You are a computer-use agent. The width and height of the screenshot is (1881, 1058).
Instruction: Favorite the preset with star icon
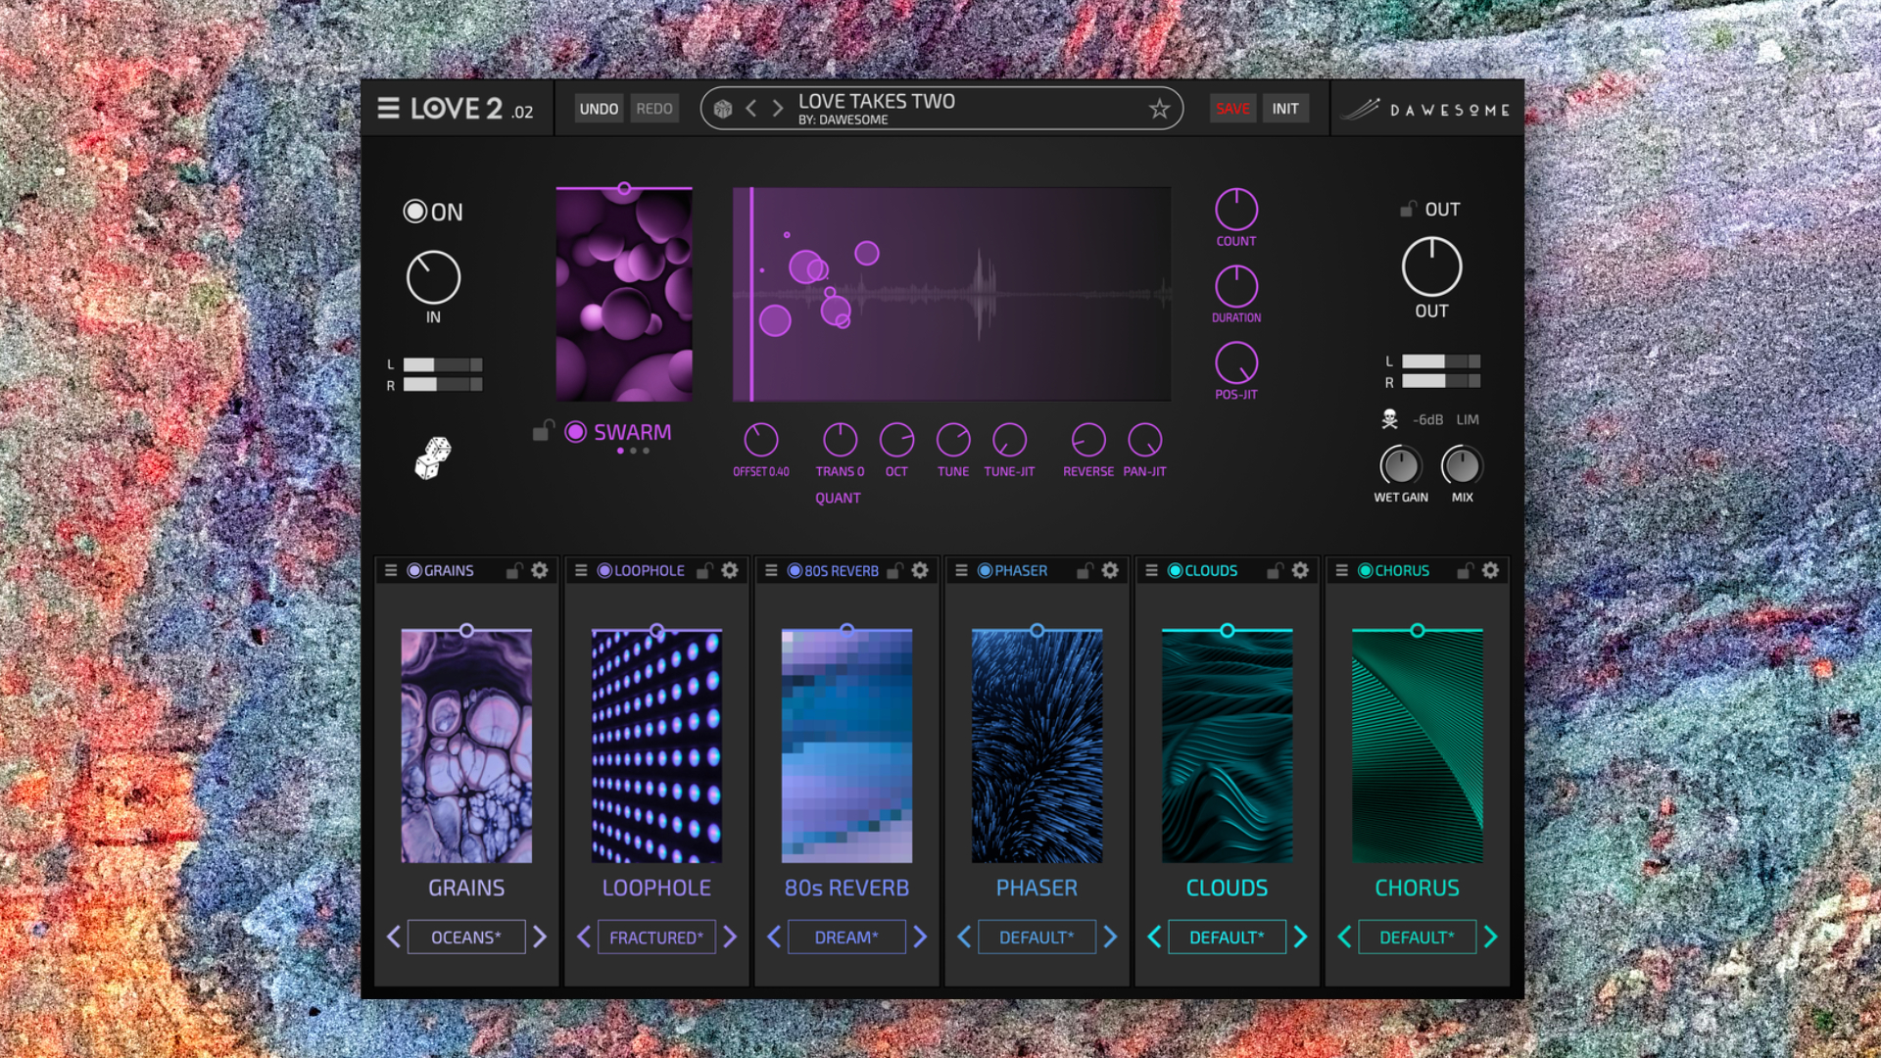[x=1159, y=109]
